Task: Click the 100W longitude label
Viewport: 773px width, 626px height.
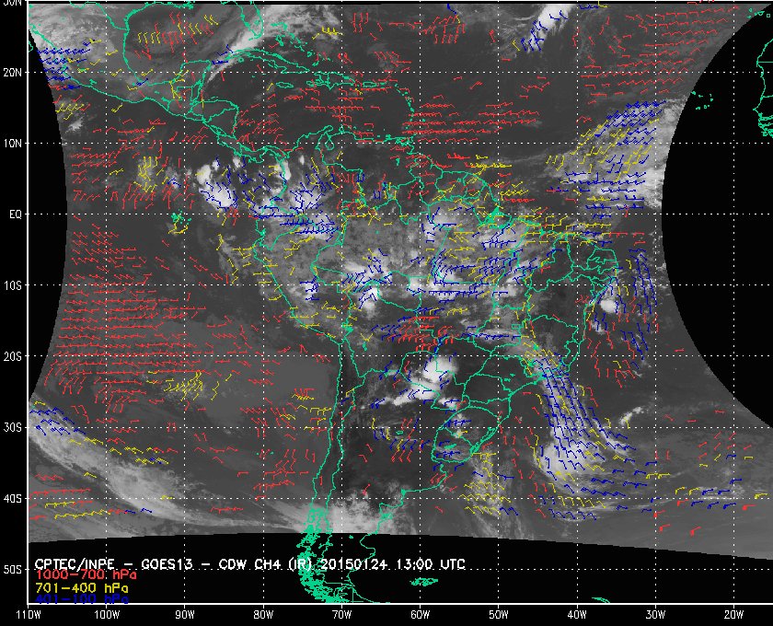Action: pyautogui.click(x=107, y=615)
